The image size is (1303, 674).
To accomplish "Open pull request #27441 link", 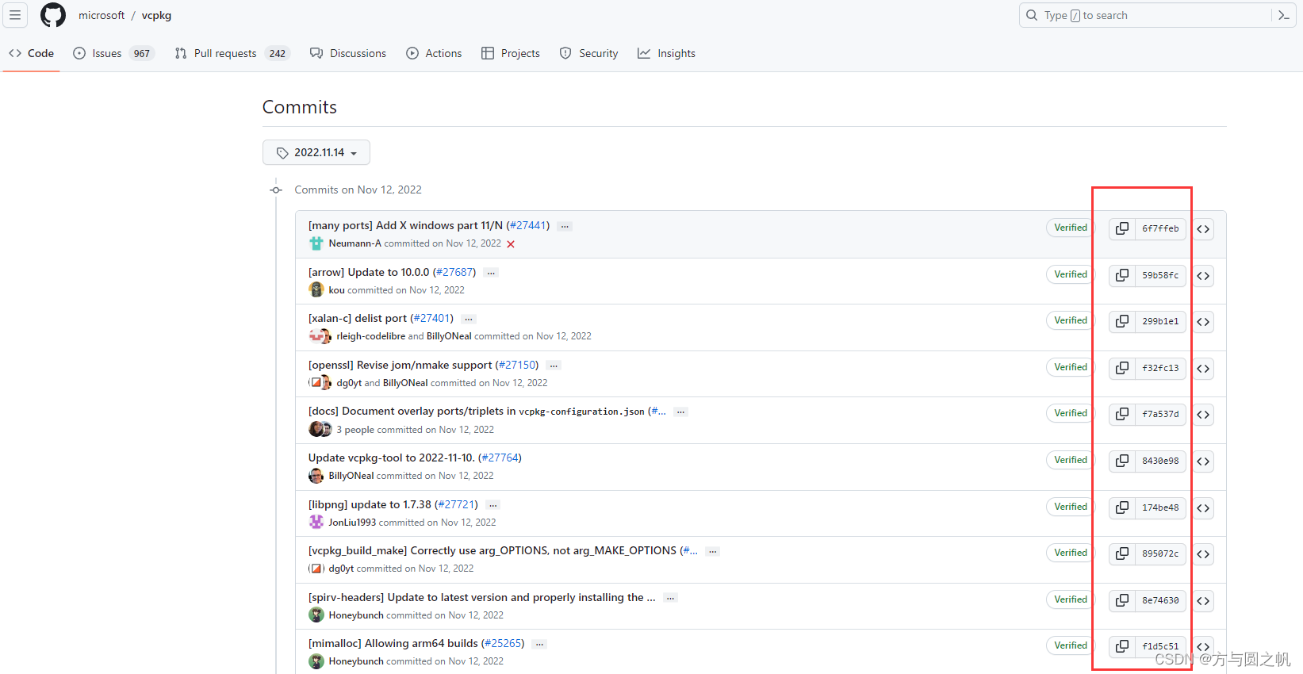I will click(528, 225).
